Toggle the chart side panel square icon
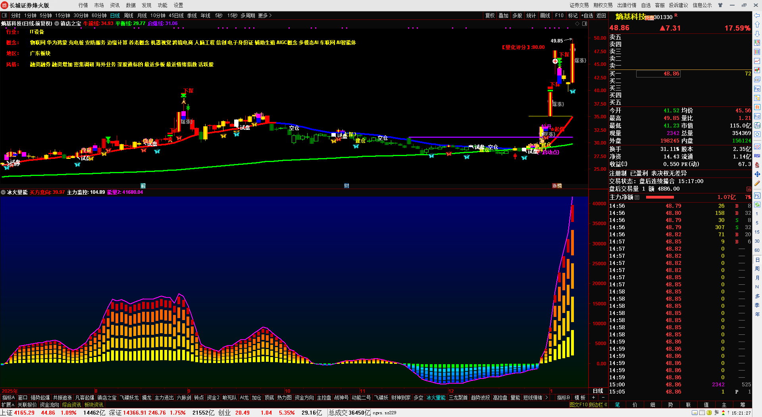This screenshot has height=417, width=762. click(585, 24)
